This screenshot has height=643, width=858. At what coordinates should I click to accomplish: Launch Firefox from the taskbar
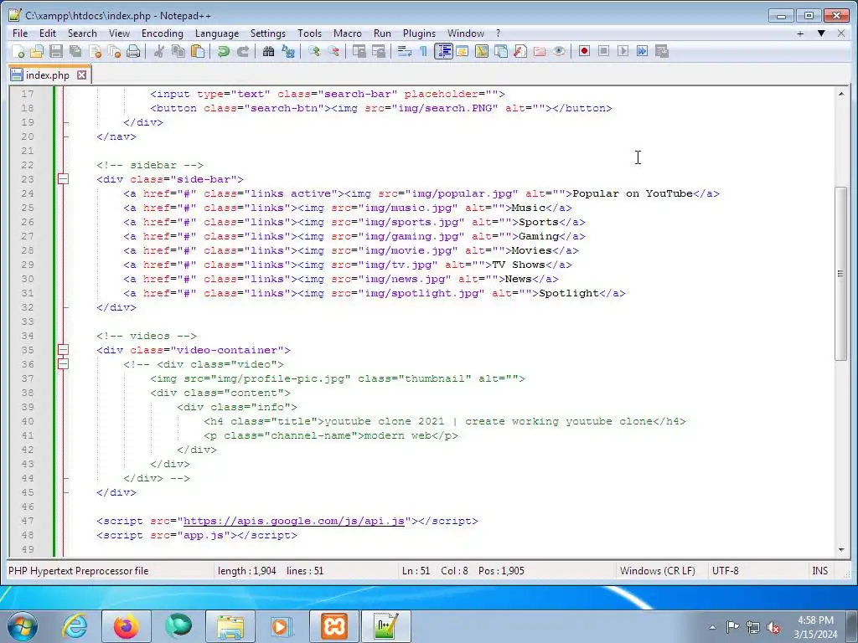coord(127,626)
